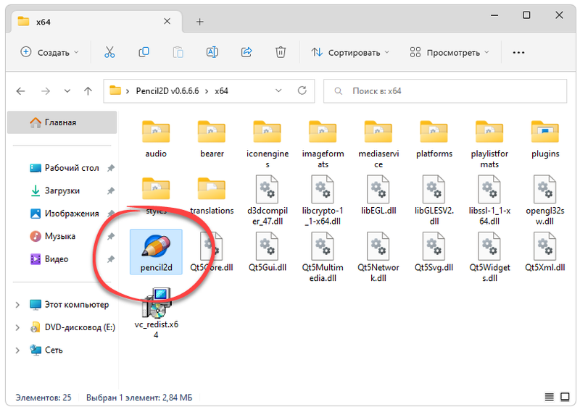Expand DVD-дисковод (E:) tree node

[x=17, y=327]
